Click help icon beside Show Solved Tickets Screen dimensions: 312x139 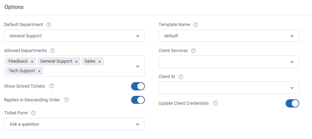click(51, 86)
